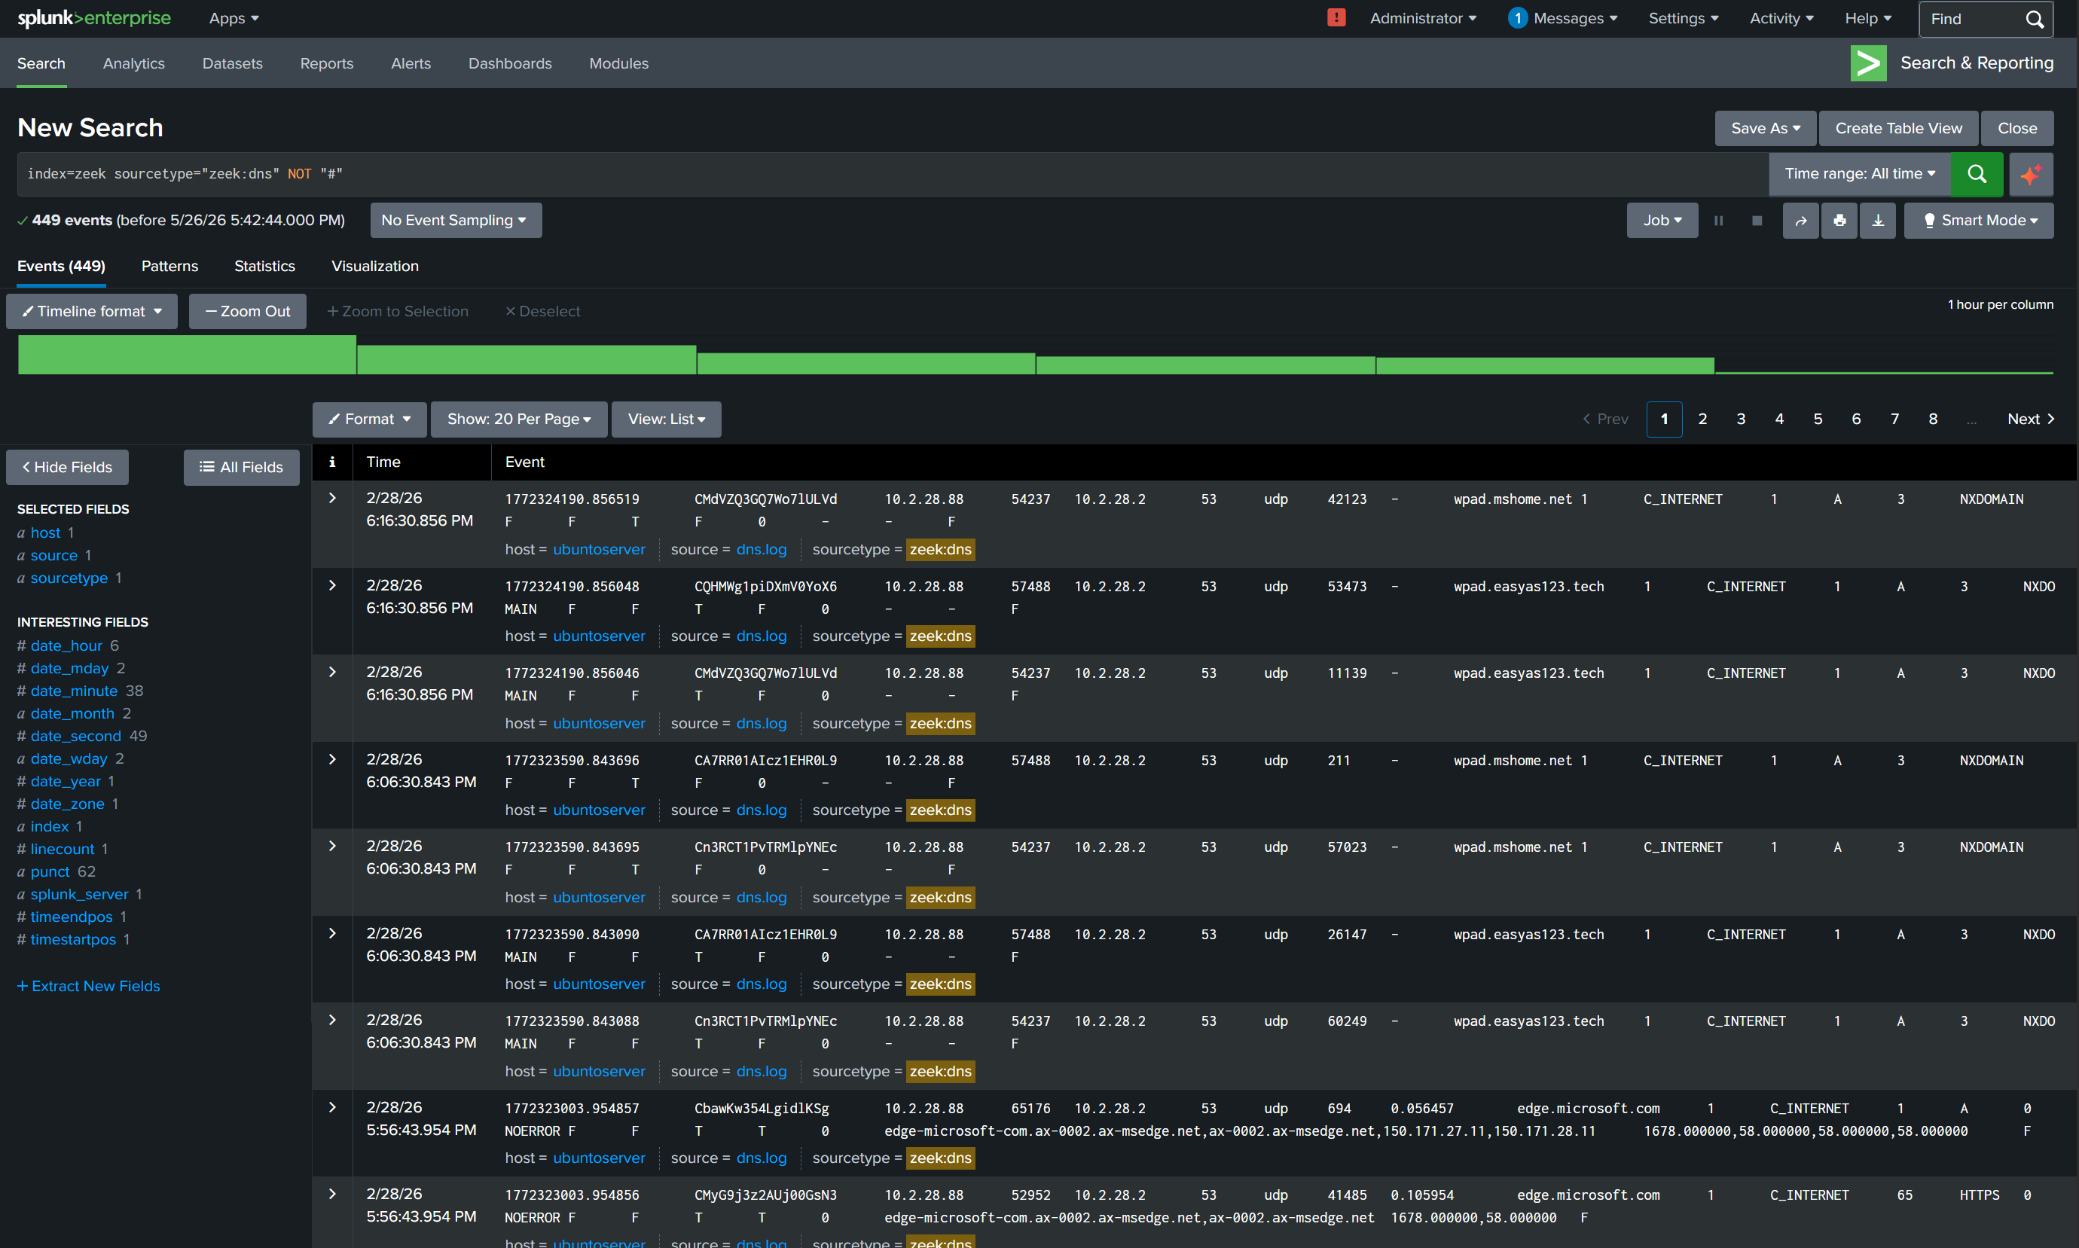This screenshot has width=2079, height=1248.
Task: Click the Close button
Action: (x=2016, y=128)
